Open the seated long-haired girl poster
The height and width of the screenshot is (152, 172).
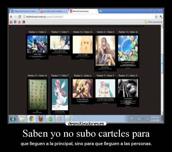click(x=105, y=53)
